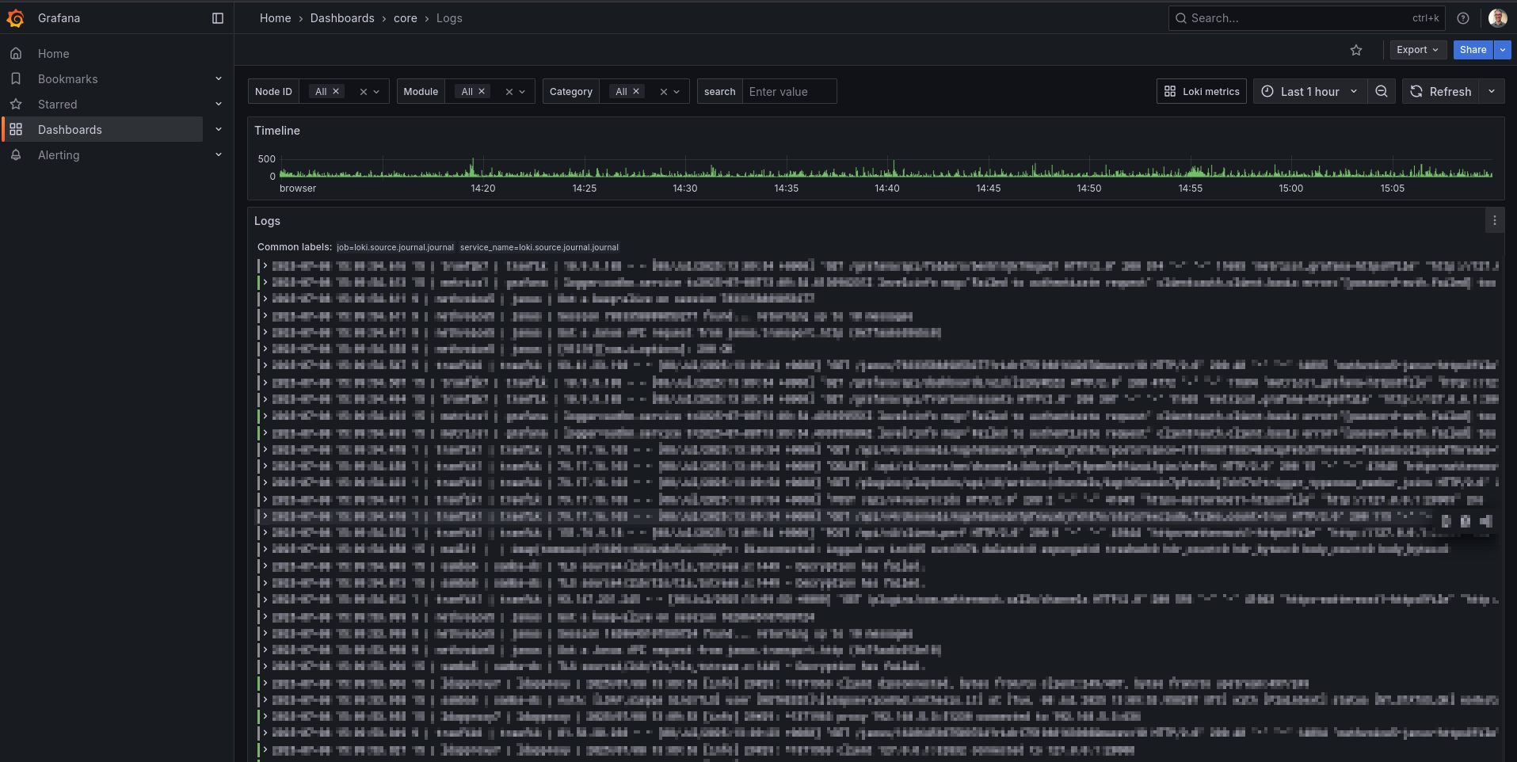Screen dimensions: 1517x762
Task: Open the Share options arrow
Action: tap(1503, 50)
